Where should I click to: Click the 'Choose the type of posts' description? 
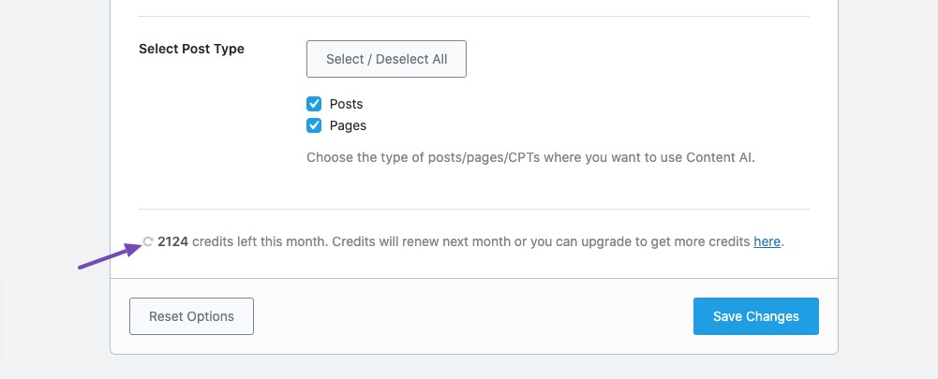tap(530, 158)
